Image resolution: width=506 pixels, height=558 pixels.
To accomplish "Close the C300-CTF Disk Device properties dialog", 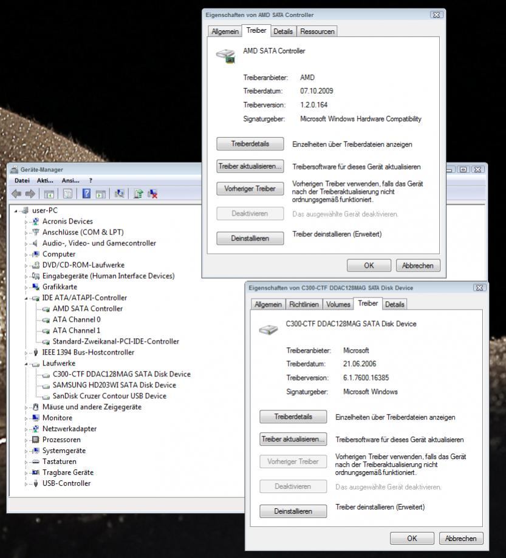I will point(479,288).
